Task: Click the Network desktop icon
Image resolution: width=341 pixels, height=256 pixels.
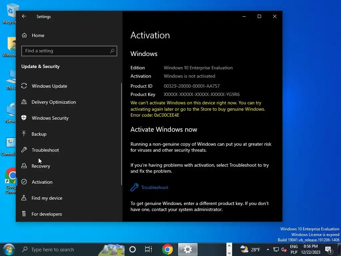Action: pyautogui.click(x=10, y=113)
